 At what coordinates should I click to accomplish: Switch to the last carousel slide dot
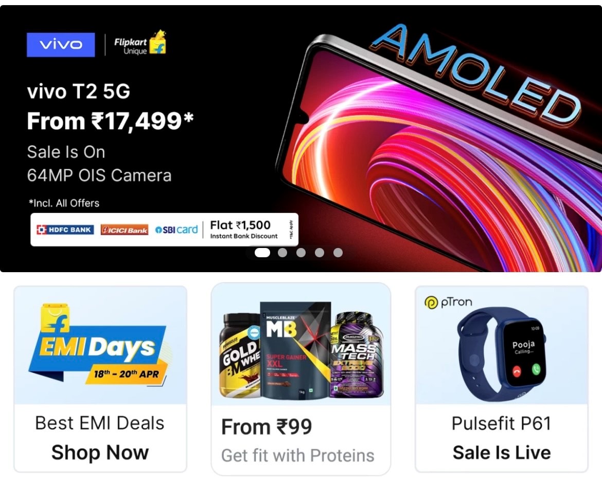coord(338,253)
